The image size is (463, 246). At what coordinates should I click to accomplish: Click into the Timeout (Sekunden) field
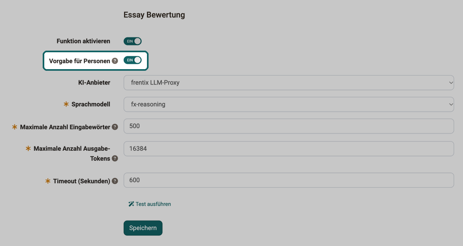click(x=289, y=180)
